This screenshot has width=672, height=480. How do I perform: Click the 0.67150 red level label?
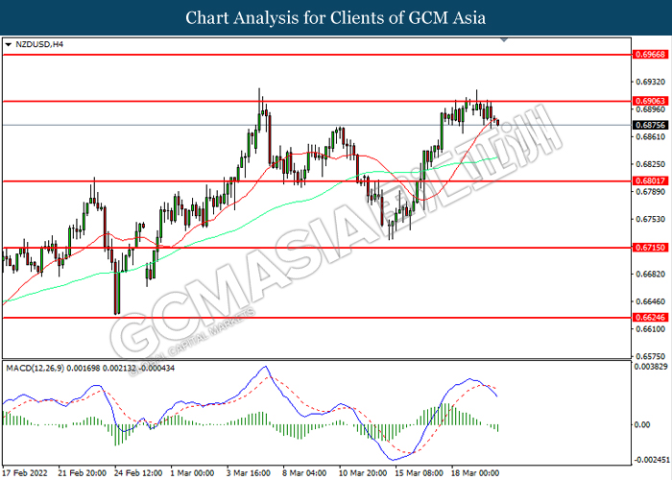click(650, 248)
